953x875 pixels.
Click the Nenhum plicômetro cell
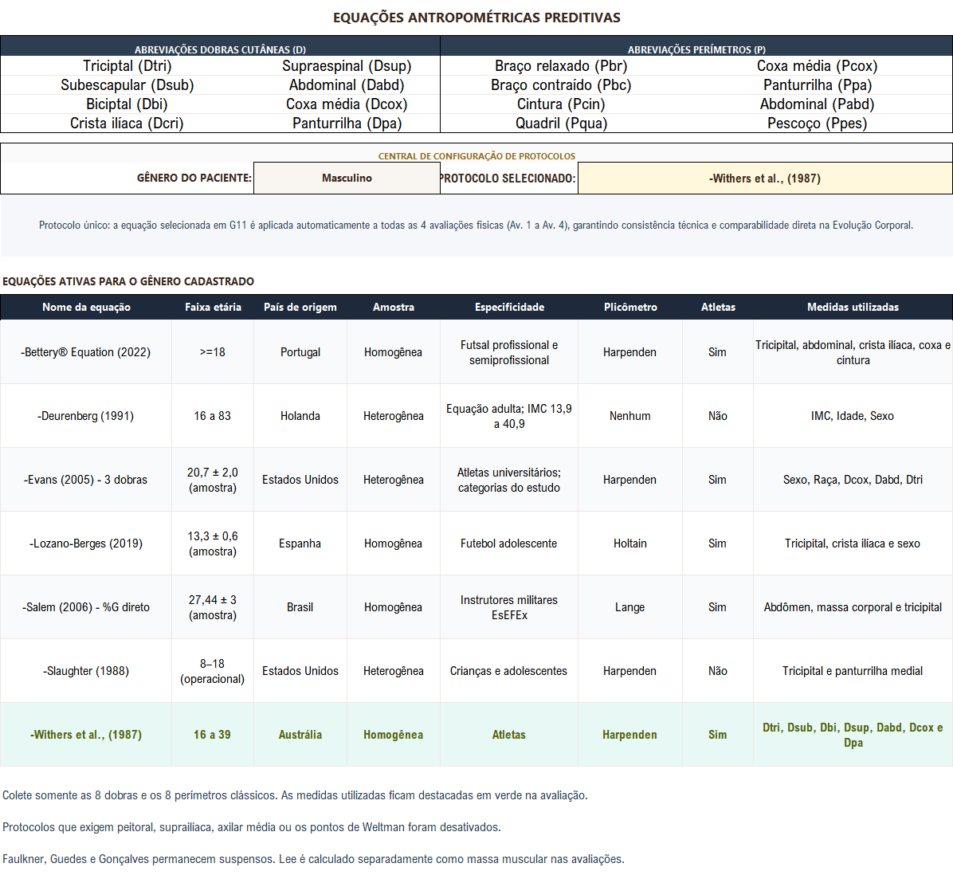click(x=630, y=416)
